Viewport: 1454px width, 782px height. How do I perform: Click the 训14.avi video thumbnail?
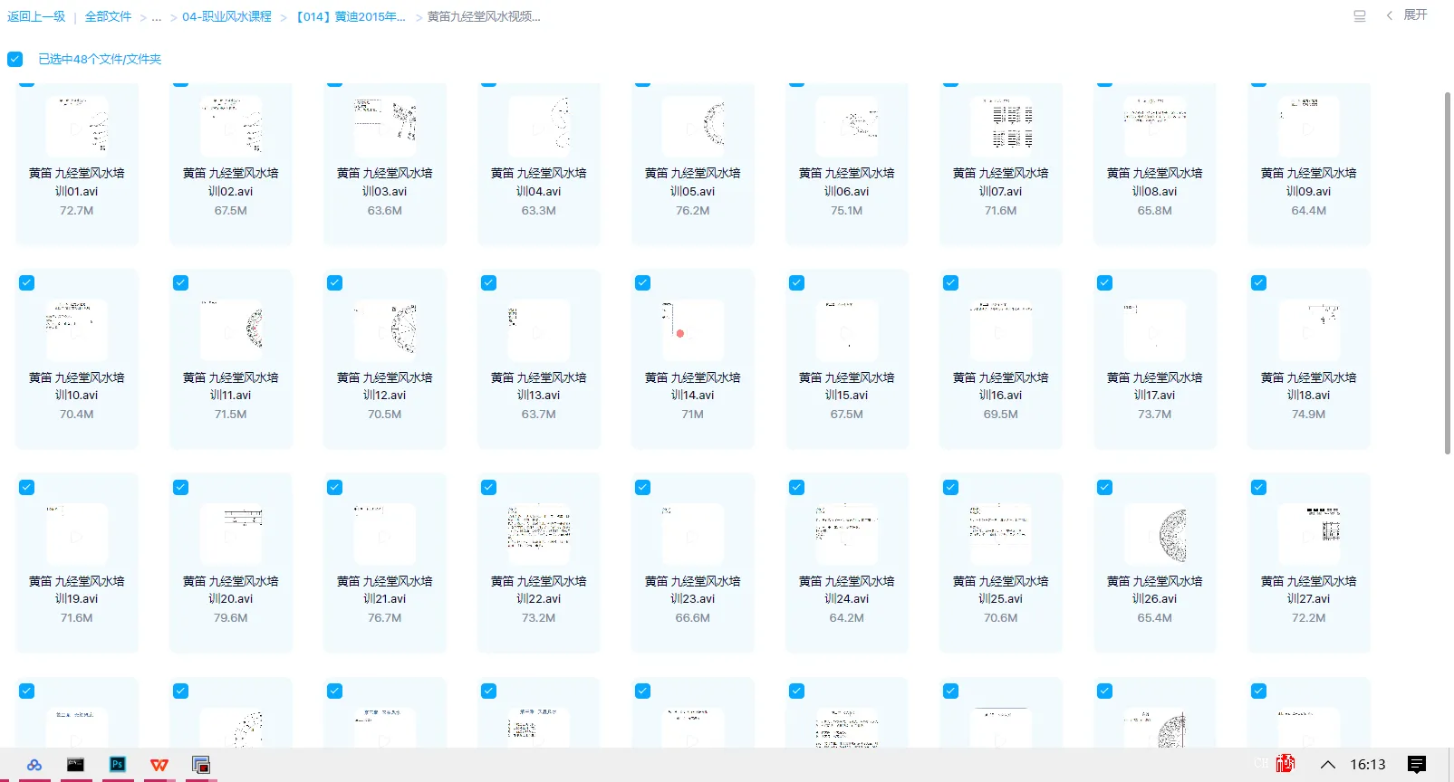click(692, 331)
